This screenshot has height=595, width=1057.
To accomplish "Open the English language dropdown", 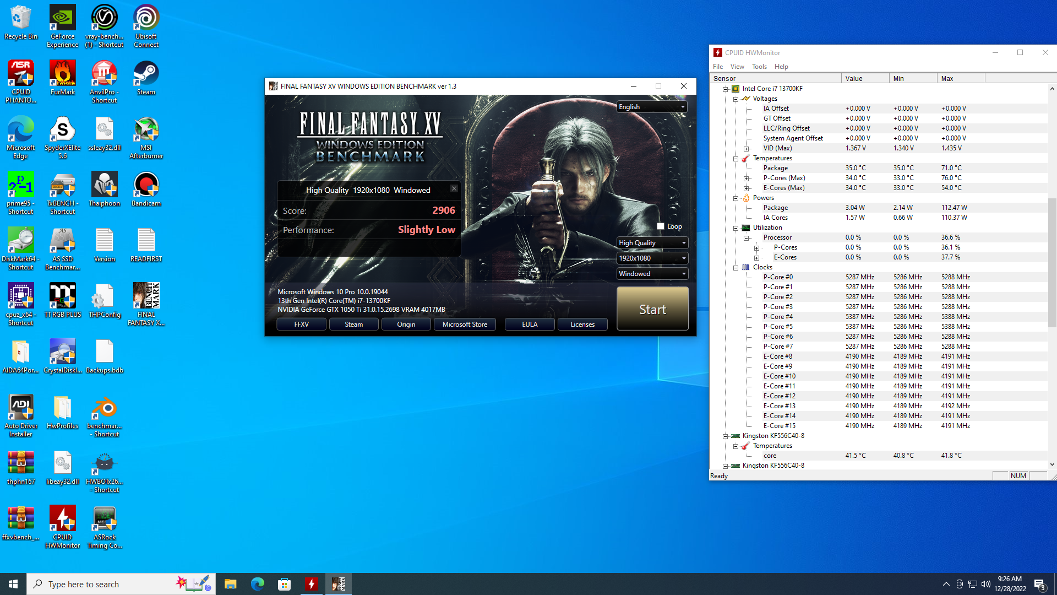I will (x=652, y=107).
